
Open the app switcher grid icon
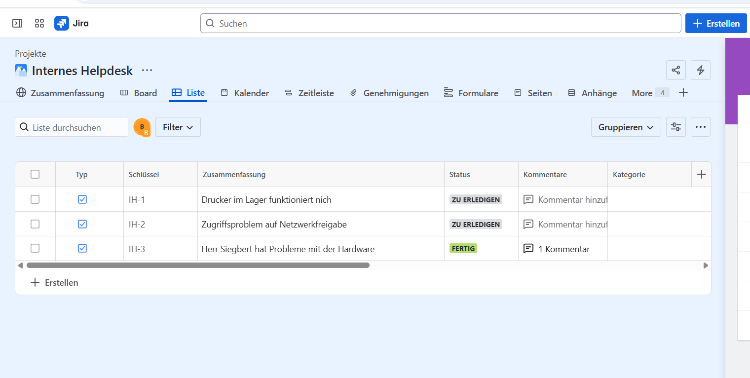click(39, 23)
